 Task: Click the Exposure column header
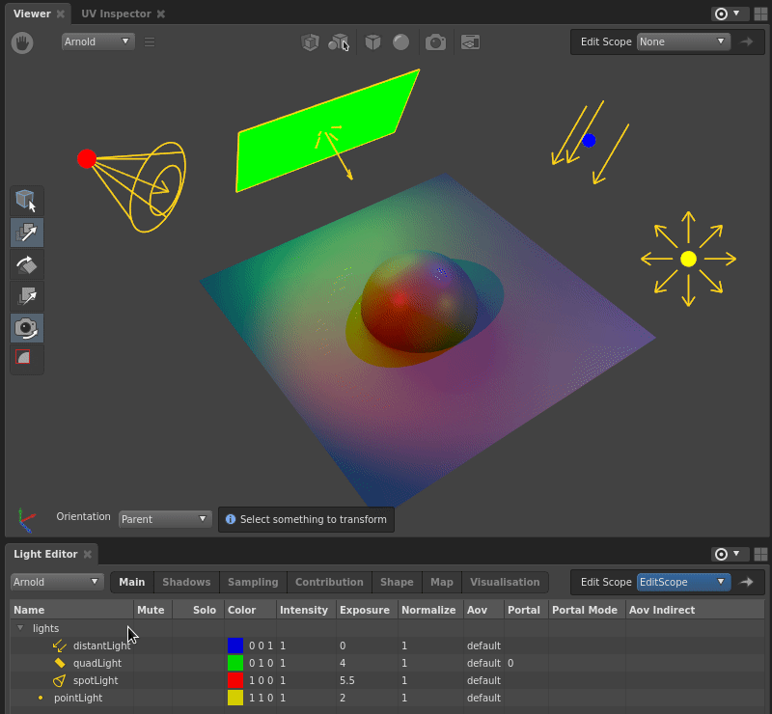364,610
